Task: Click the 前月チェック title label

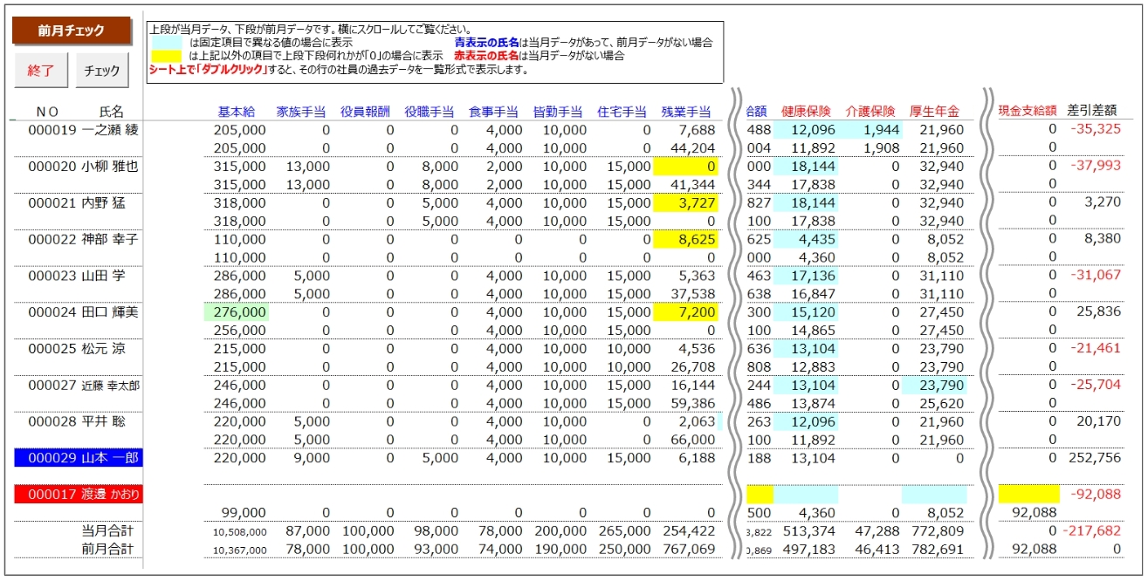Action: pyautogui.click(x=71, y=31)
